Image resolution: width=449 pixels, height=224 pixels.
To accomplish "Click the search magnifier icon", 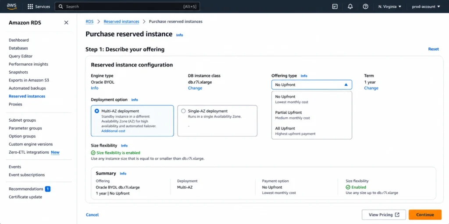I will [x=61, y=7].
